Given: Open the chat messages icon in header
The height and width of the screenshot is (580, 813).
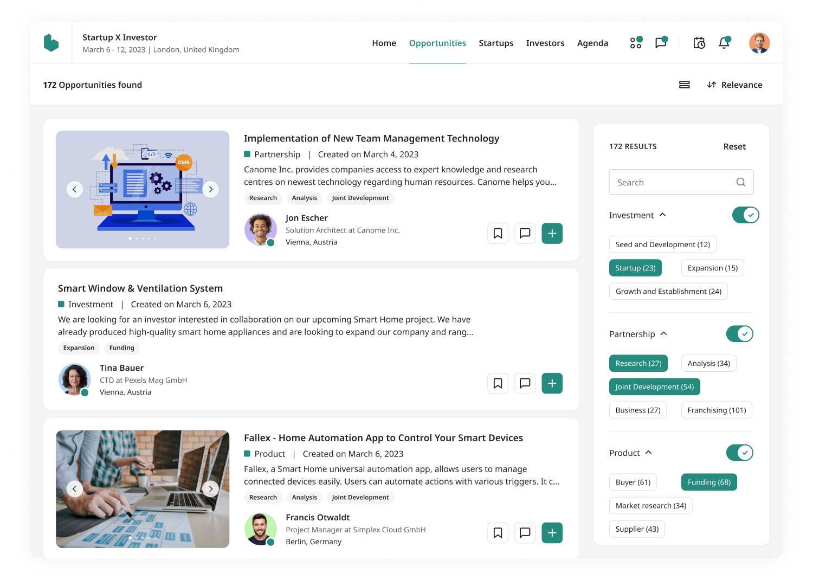Looking at the screenshot, I should (661, 43).
